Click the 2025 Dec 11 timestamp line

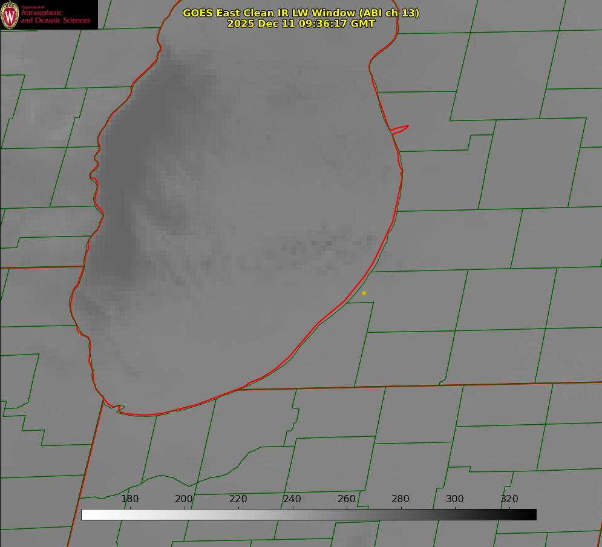point(301,24)
